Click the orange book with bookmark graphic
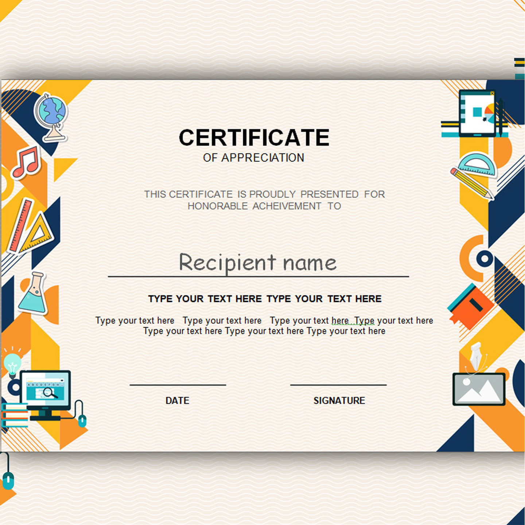This screenshot has height=525, width=525. click(x=470, y=307)
